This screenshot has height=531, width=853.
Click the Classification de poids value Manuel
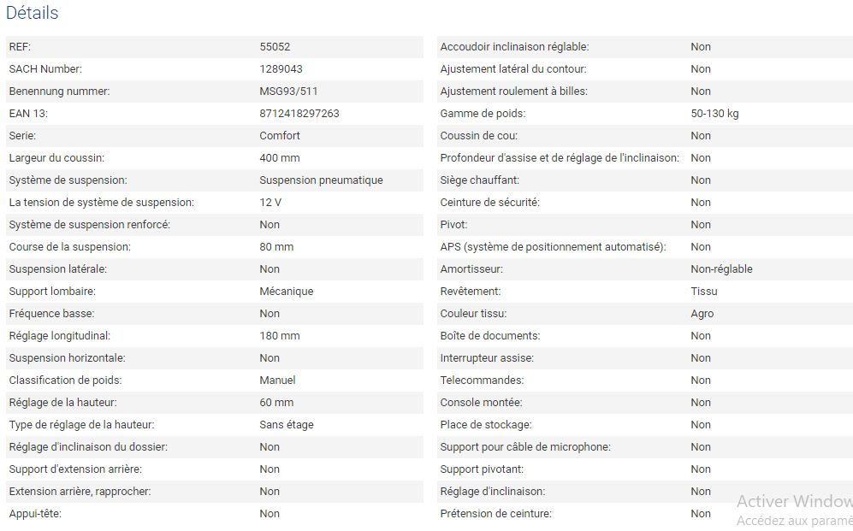[277, 381]
